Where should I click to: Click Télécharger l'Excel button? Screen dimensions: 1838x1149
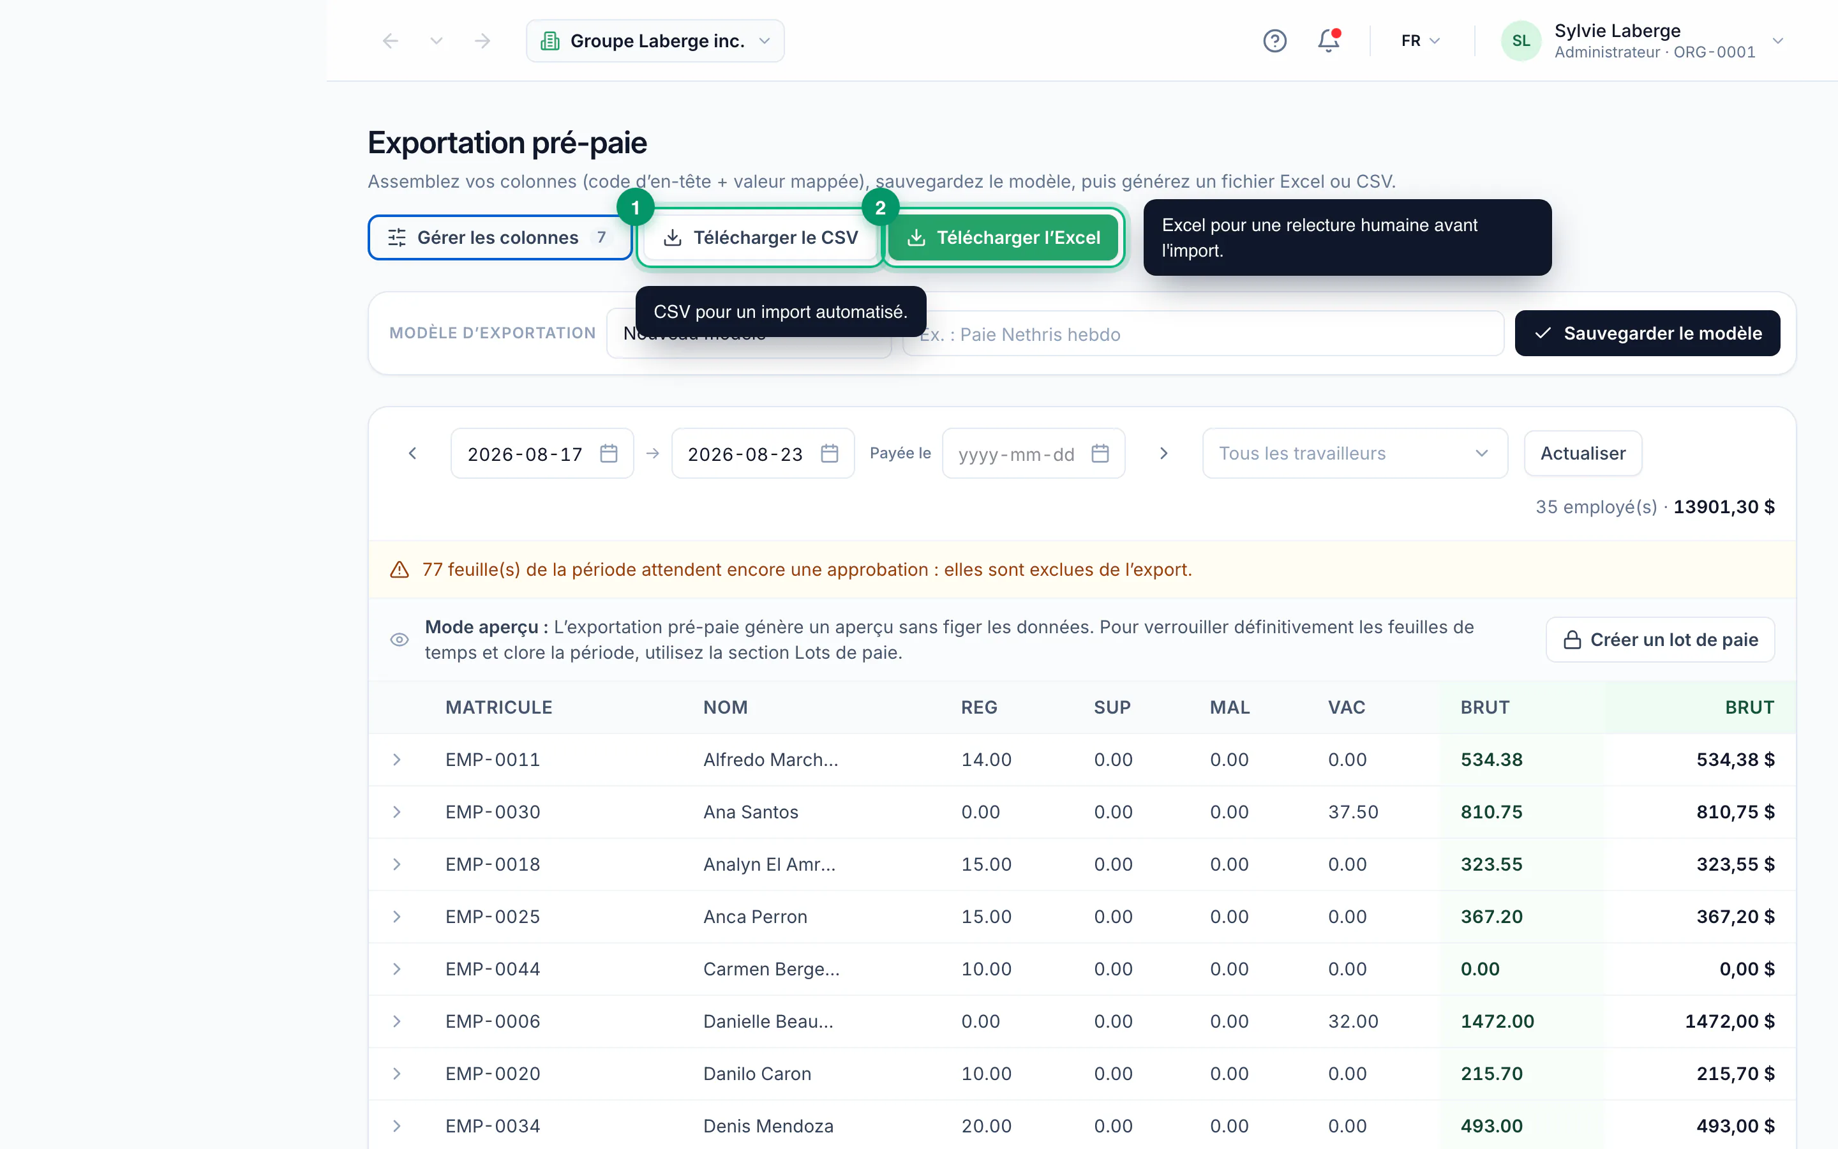click(x=1003, y=238)
